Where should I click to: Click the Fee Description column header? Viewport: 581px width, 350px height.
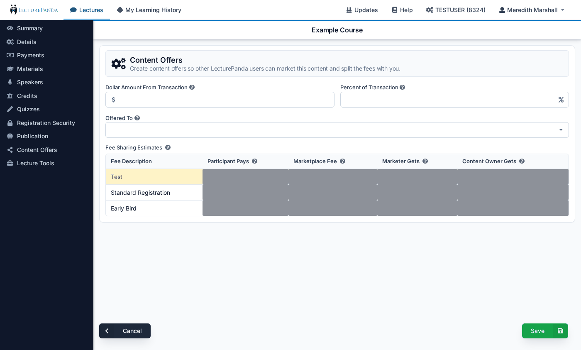(x=131, y=161)
